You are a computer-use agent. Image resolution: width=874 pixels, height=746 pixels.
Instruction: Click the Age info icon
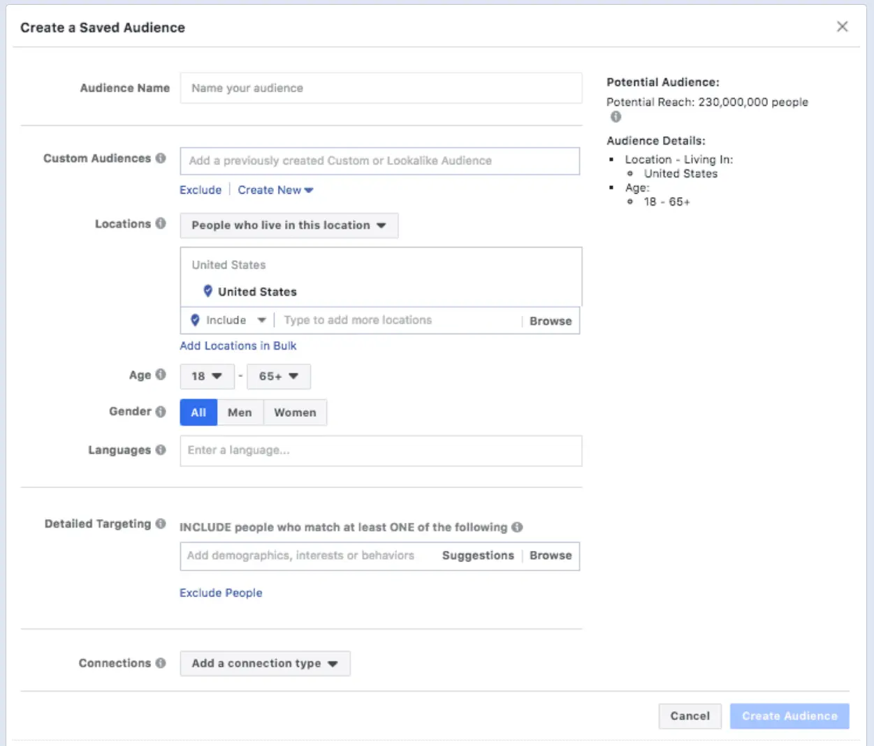[161, 375]
